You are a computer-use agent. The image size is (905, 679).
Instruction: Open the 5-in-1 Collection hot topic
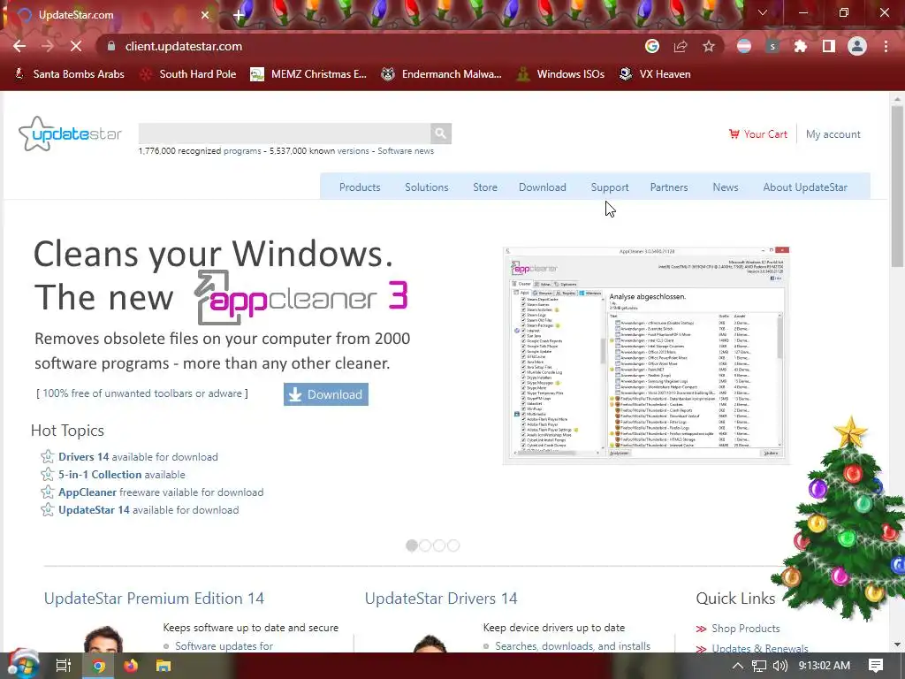(x=122, y=475)
